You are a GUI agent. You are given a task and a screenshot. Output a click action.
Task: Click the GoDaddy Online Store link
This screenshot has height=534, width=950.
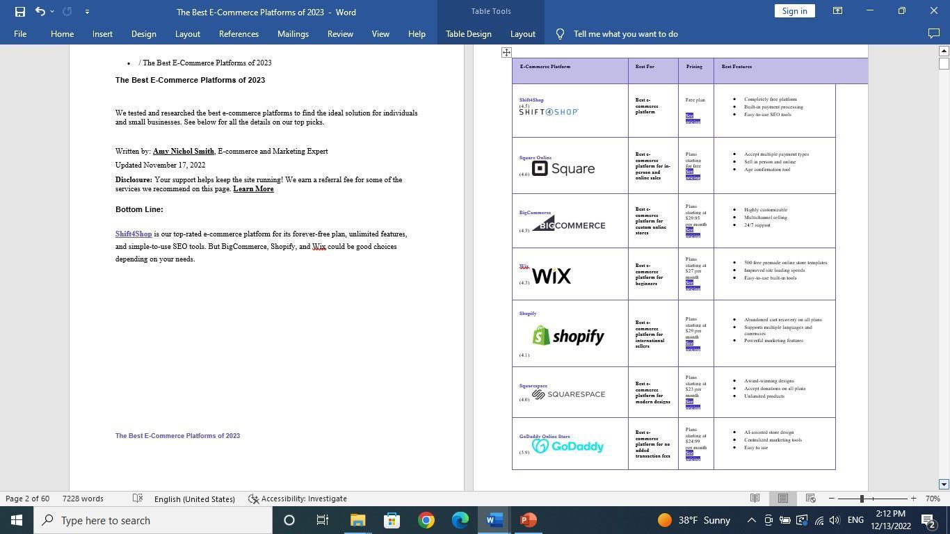[x=545, y=437]
